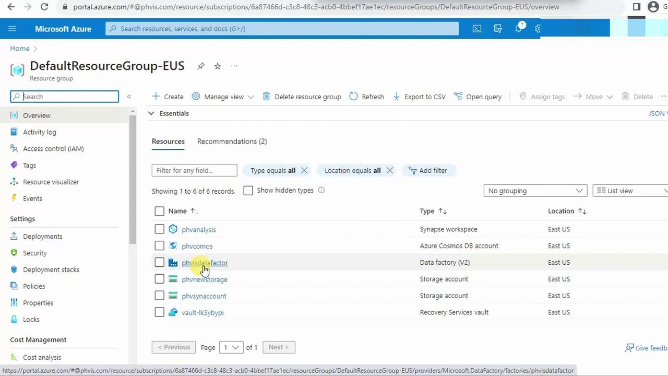
Task: Open Deployments under Settings
Action: pos(42,237)
